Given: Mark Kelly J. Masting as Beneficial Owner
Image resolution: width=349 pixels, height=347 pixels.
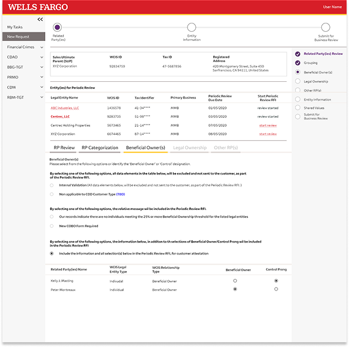Looking at the screenshot, I should (x=235, y=281).
